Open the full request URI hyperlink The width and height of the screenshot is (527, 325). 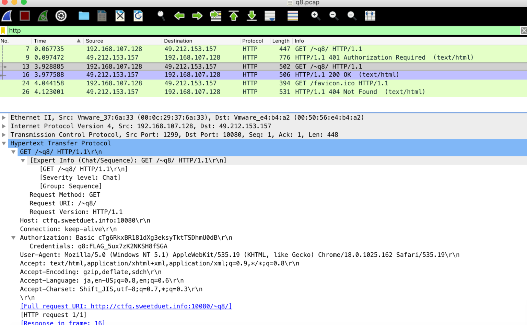click(x=126, y=306)
